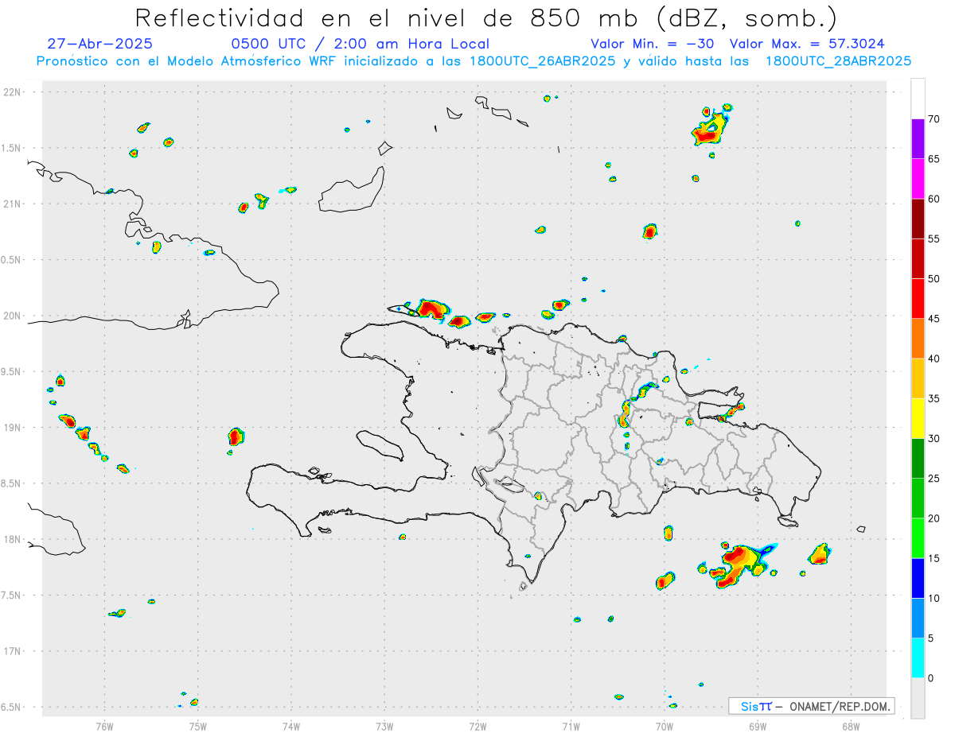Click the colorbar value label '25'
This screenshot has height=737, width=955.
pyautogui.click(x=935, y=479)
